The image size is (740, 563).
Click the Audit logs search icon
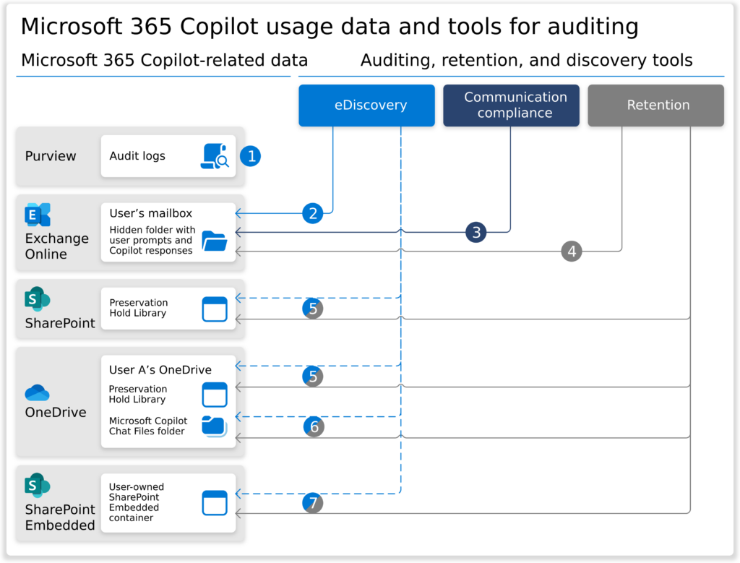click(x=215, y=156)
